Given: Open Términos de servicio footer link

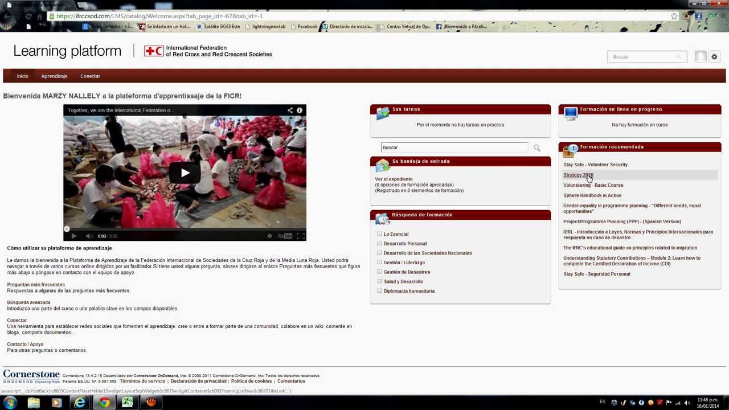Looking at the screenshot, I should (x=142, y=381).
